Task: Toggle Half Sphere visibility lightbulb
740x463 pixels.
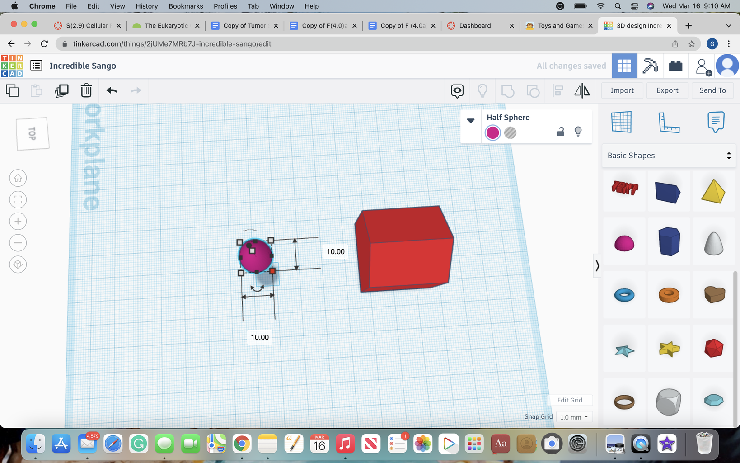Action: pyautogui.click(x=578, y=132)
